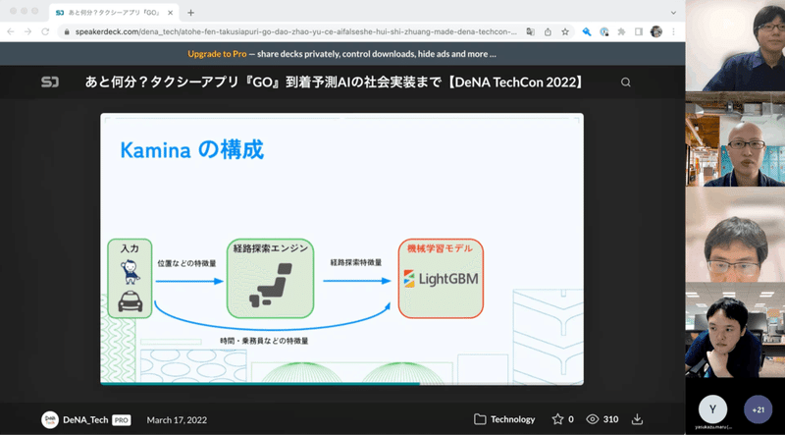Open a new browser tab
Screen dimensions: 785x435
(x=190, y=13)
